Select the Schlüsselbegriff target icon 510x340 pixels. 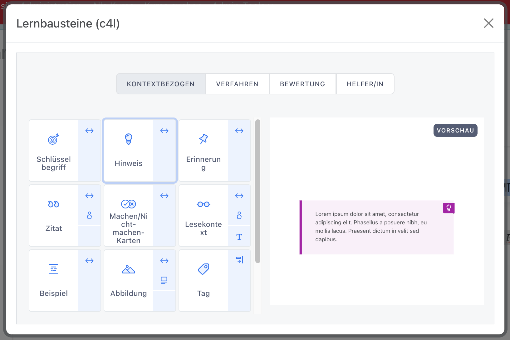click(53, 139)
